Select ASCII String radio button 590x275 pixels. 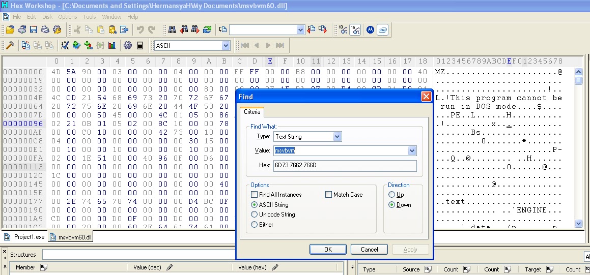(255, 205)
